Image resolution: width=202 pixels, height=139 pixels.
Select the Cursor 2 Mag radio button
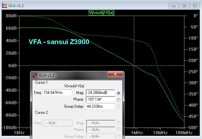coord(118,123)
